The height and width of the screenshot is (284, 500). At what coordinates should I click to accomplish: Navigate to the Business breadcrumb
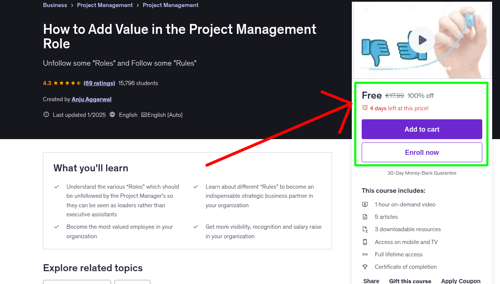point(55,5)
